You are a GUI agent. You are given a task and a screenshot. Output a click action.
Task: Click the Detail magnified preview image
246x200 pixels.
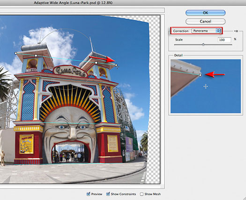pyautogui.click(x=206, y=86)
